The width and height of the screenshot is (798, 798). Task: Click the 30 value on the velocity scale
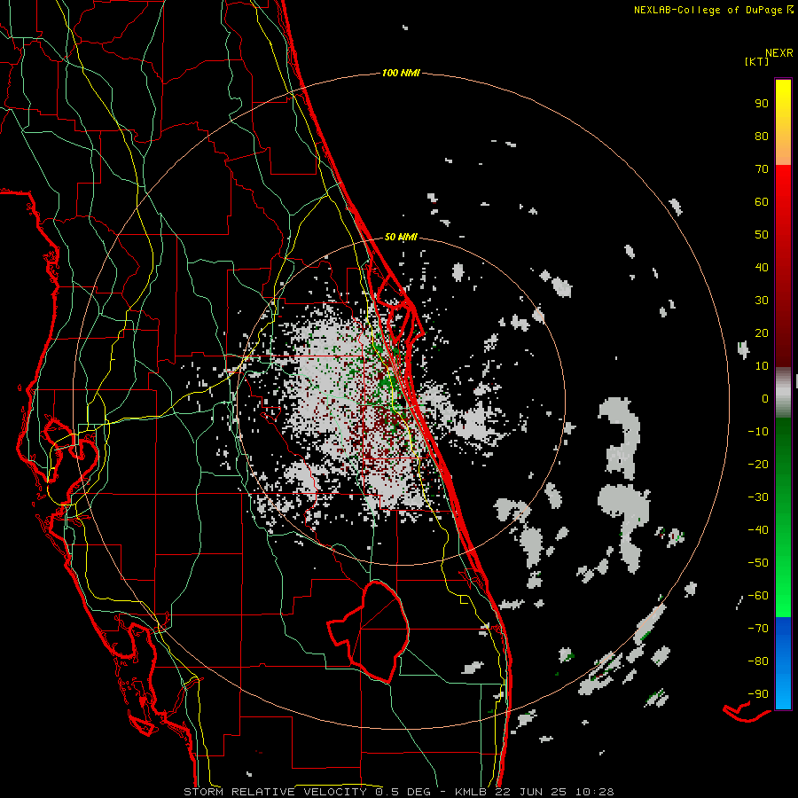click(x=762, y=301)
